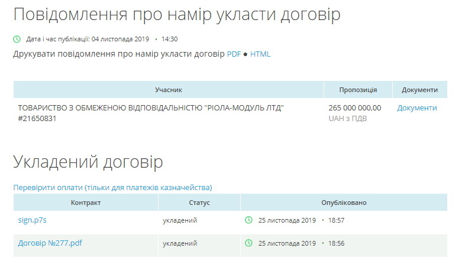The height and width of the screenshot is (261, 462).
Task: Click the clock icon in sign.p7s row
Action: point(248,220)
